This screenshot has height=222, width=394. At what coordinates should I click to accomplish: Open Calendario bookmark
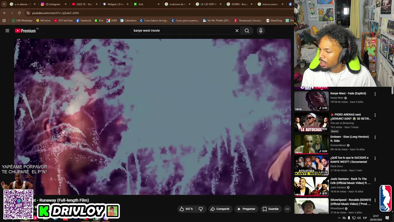[128, 21]
